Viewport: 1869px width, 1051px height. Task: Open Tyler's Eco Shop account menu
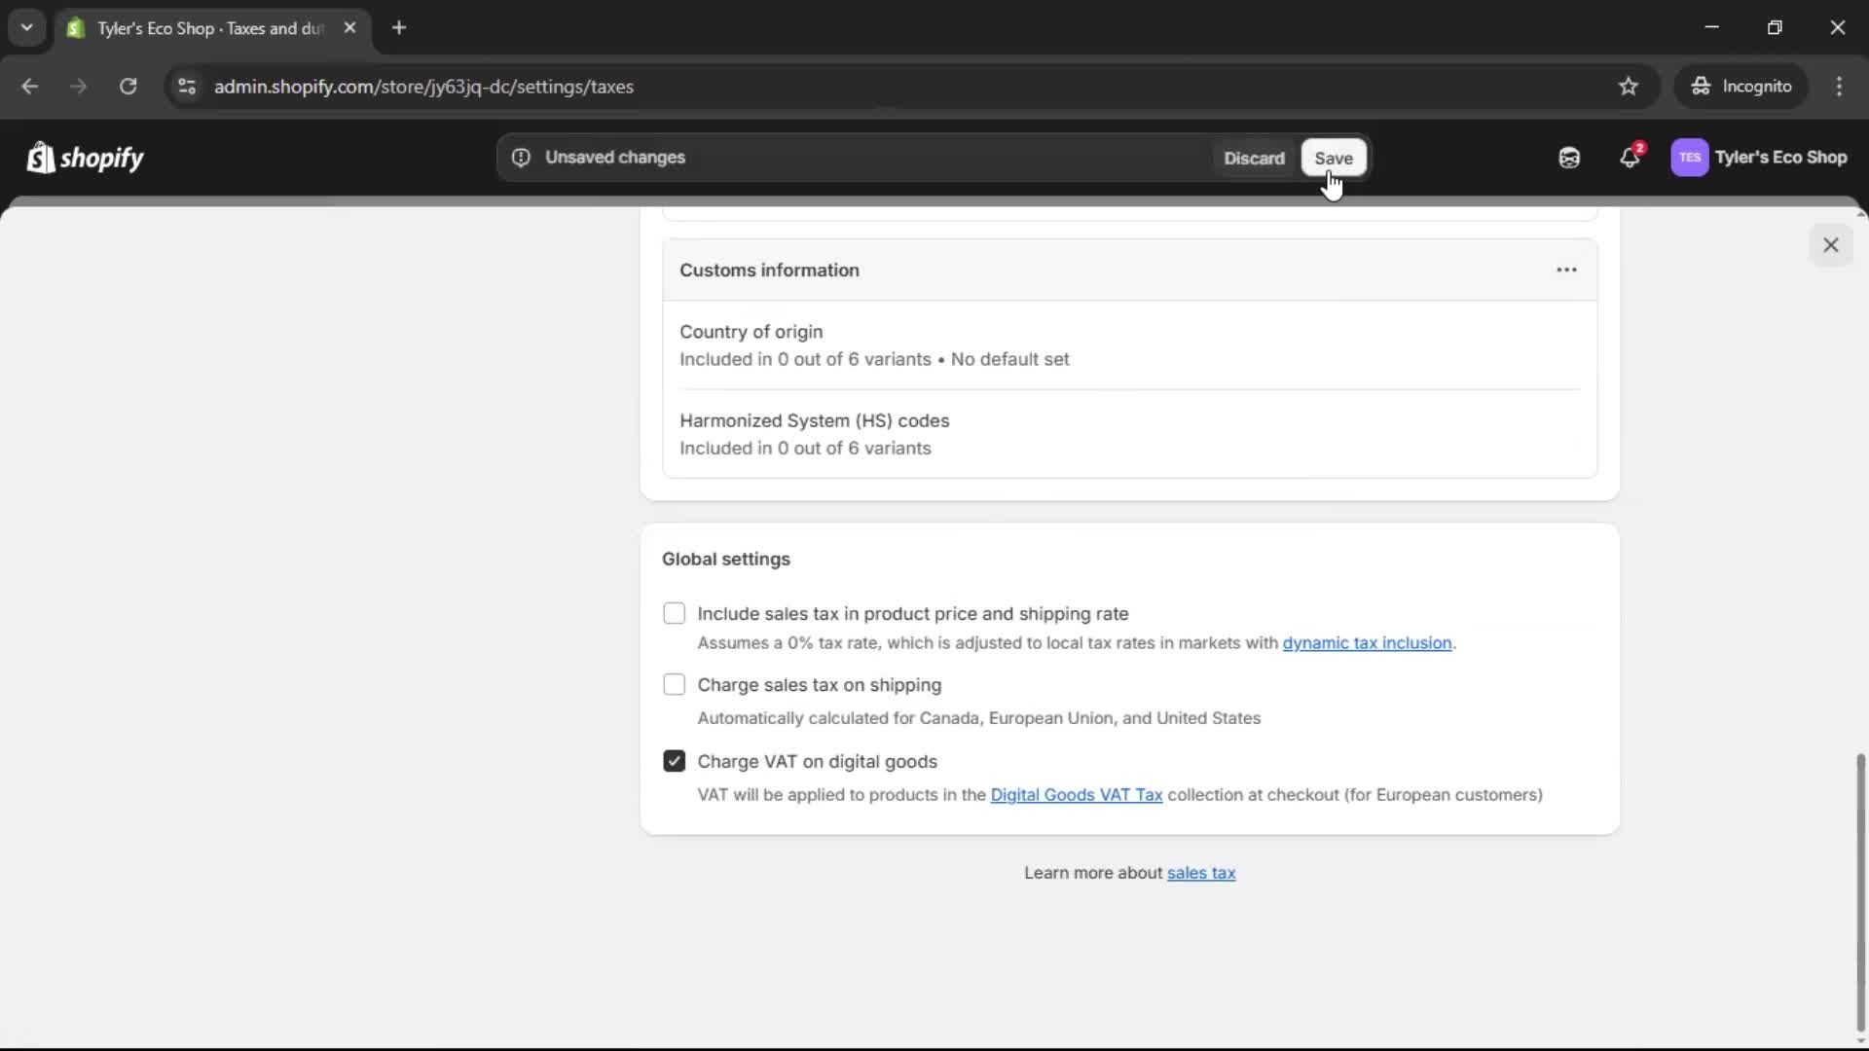pyautogui.click(x=1760, y=158)
